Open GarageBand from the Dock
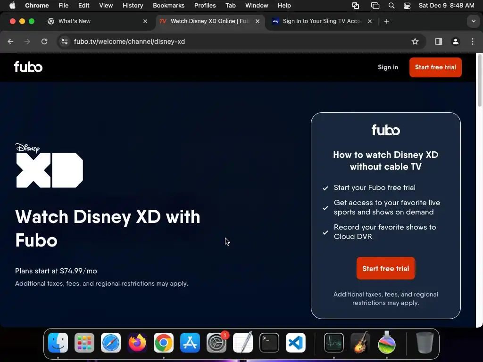Viewport: 483px width, 362px height. click(x=360, y=343)
